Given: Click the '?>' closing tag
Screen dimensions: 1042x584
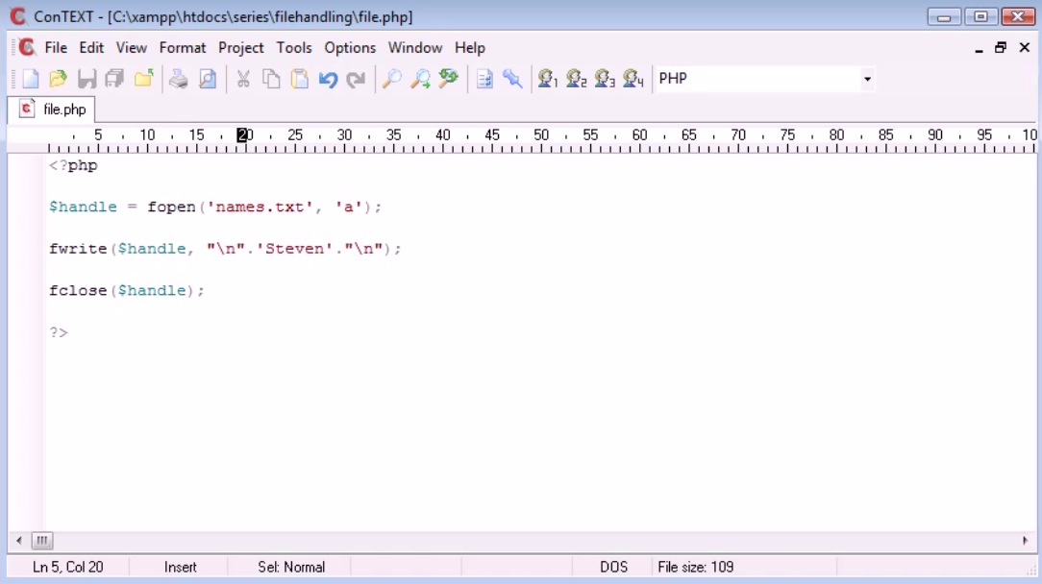Looking at the screenshot, I should 59,332.
